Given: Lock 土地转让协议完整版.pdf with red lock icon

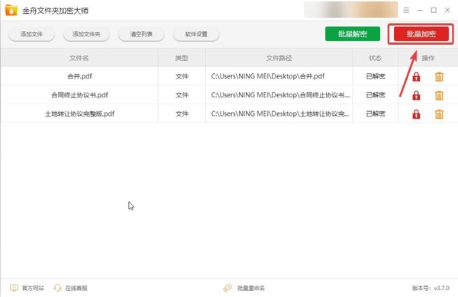Looking at the screenshot, I should pyautogui.click(x=416, y=114).
